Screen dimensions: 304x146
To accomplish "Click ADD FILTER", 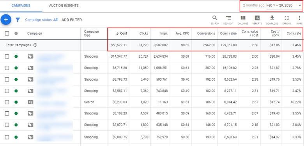I will [x=72, y=20].
